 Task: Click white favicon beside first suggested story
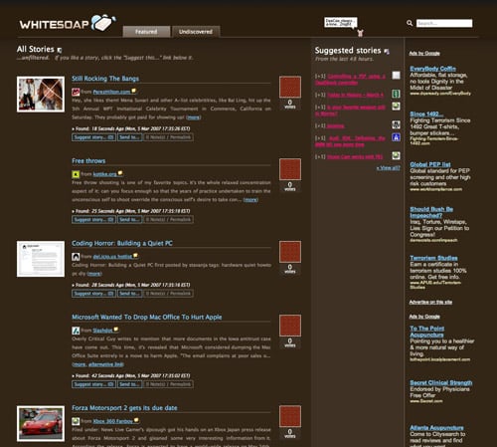coord(396,76)
